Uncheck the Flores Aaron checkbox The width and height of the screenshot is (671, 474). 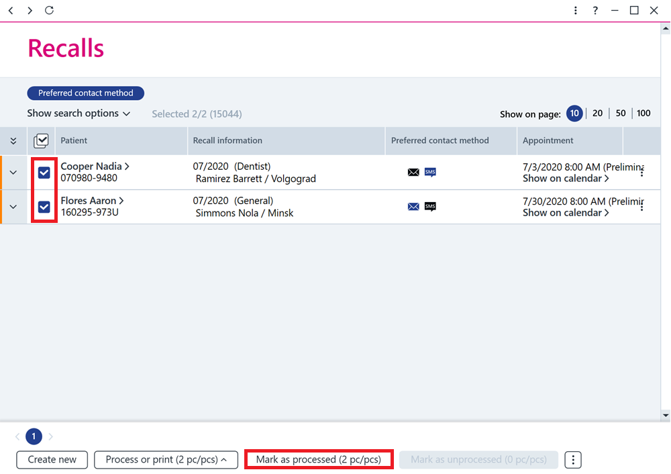tap(44, 207)
